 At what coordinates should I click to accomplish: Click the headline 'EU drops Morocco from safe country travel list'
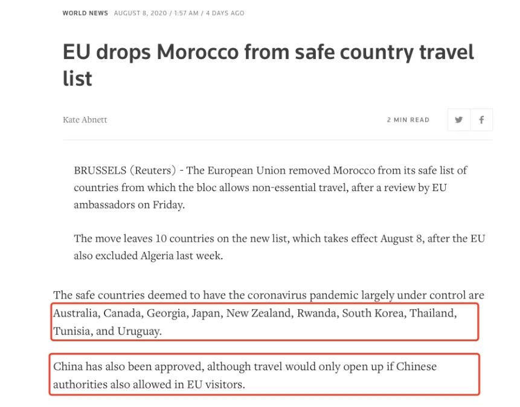(x=268, y=65)
